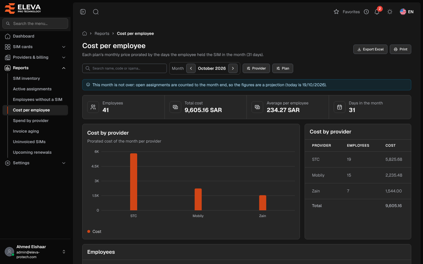This screenshot has height=264, width=423.
Task: Open recent history clock icon
Action: [x=366, y=12]
